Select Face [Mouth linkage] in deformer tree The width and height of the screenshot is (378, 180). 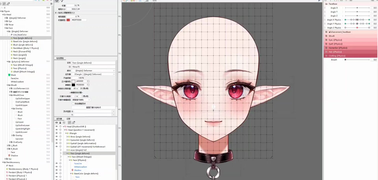coord(81,157)
